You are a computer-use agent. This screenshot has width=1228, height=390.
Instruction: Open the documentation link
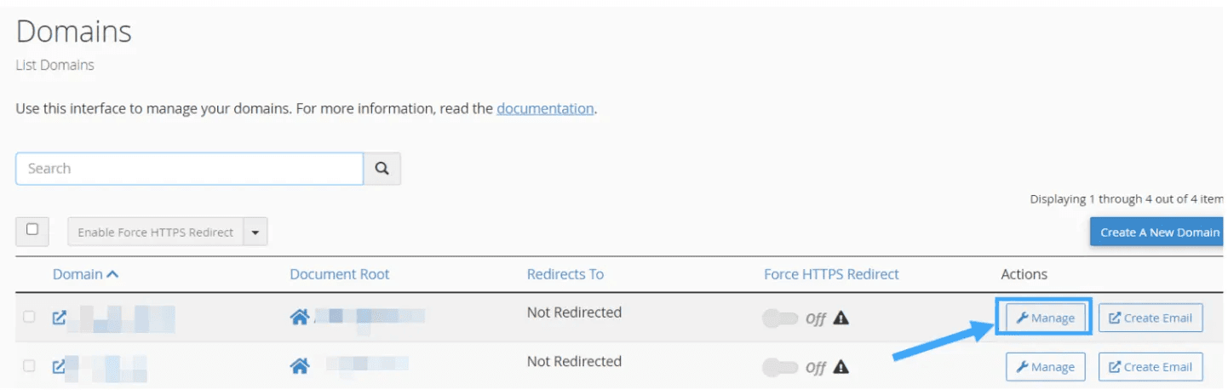point(545,109)
